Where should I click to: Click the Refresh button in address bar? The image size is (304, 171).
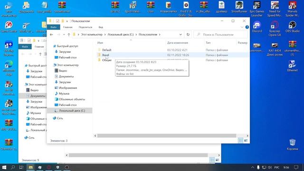[x=188, y=35]
